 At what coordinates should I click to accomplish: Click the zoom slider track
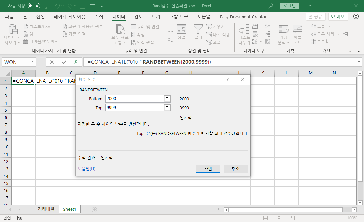tap(322, 218)
